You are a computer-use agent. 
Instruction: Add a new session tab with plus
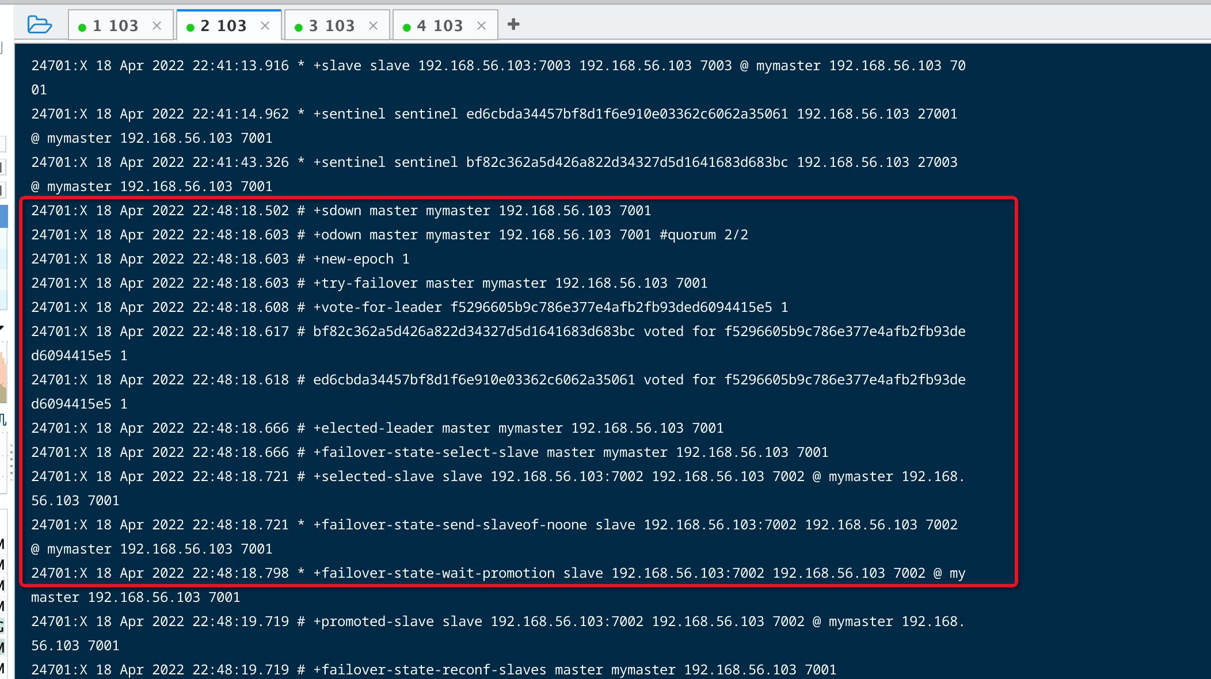pyautogui.click(x=513, y=25)
